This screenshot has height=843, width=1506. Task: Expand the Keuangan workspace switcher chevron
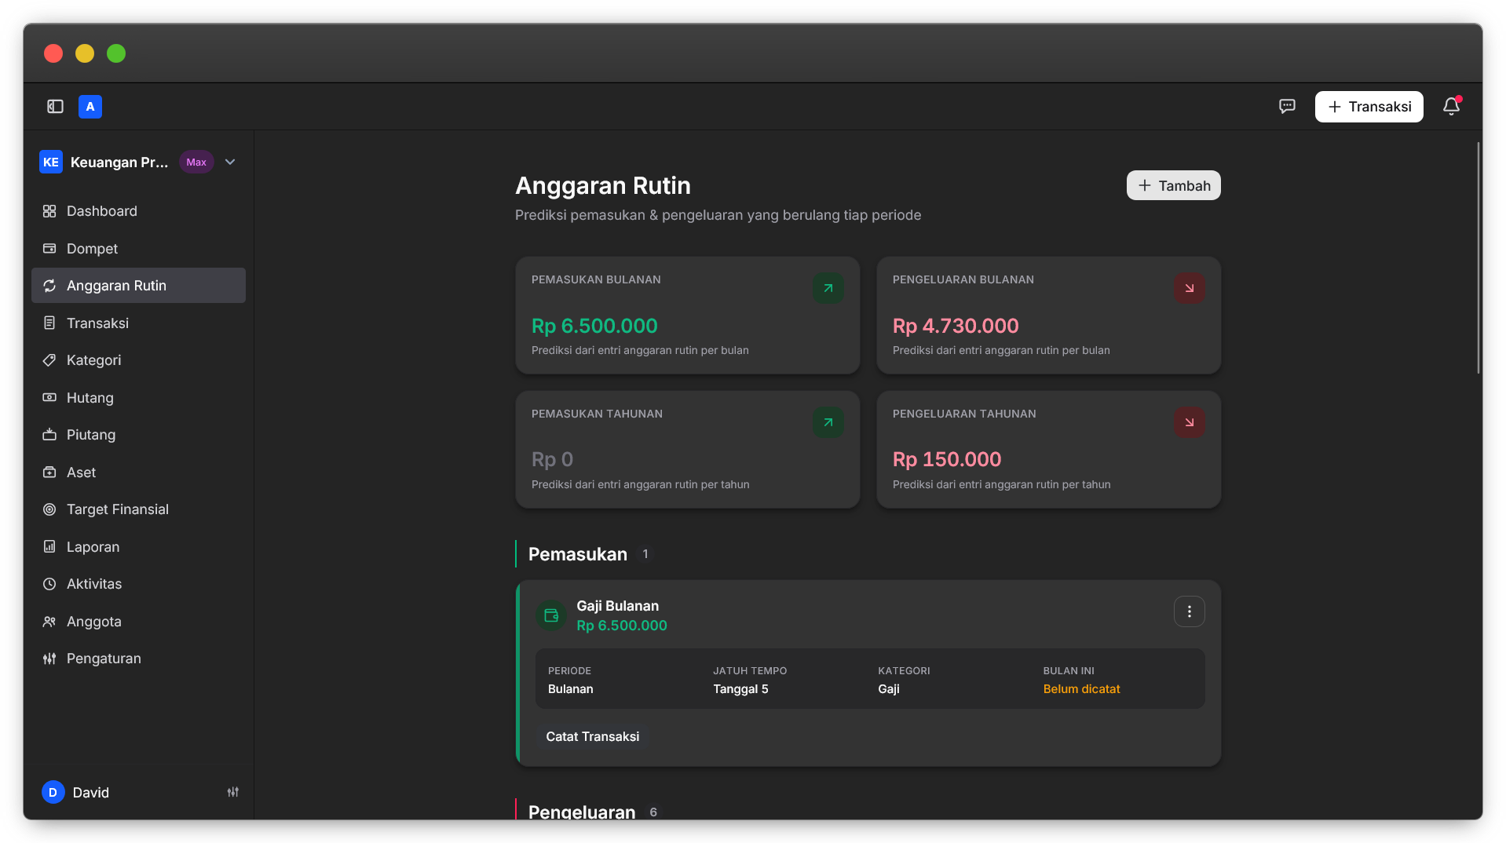coord(230,162)
